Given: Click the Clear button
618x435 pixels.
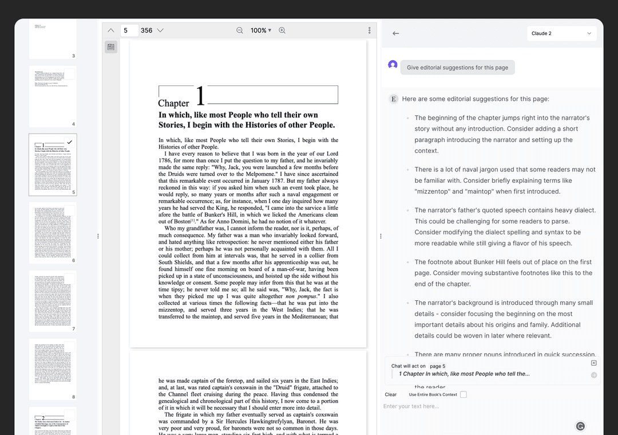Looking at the screenshot, I should [391, 394].
